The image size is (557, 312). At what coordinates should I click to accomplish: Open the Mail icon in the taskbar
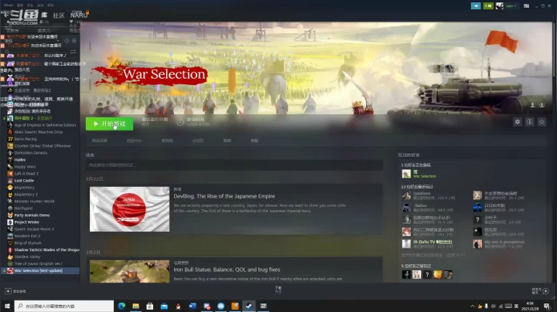click(164, 306)
